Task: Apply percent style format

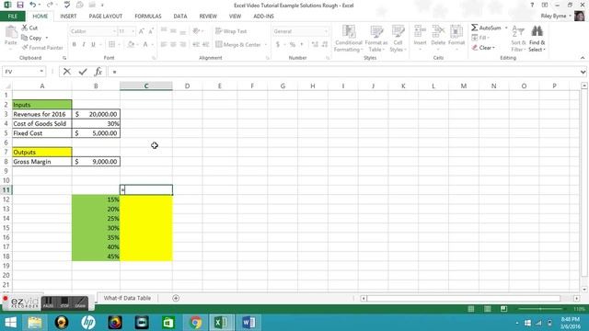Action: pyautogui.click(x=293, y=45)
